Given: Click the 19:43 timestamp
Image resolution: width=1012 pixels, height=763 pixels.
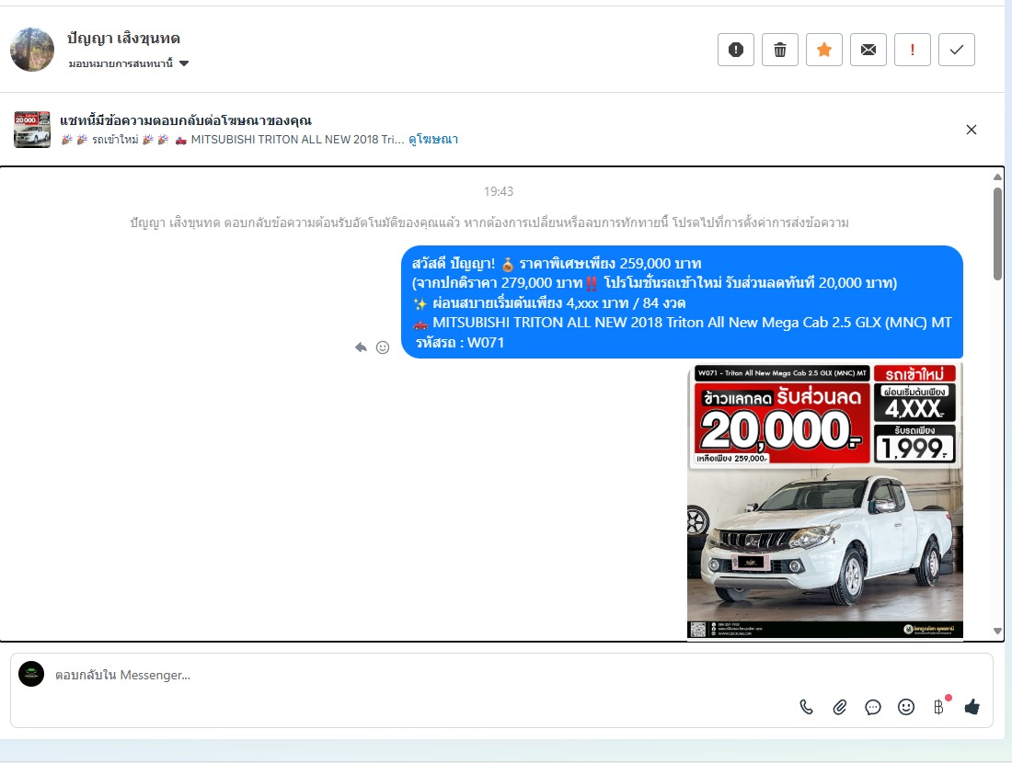Looking at the screenshot, I should 499,191.
